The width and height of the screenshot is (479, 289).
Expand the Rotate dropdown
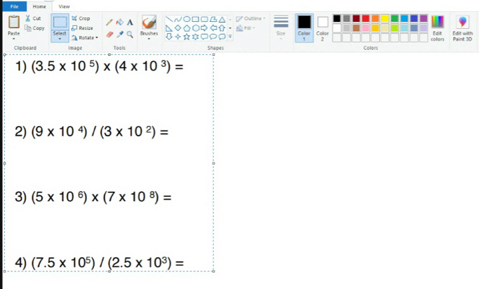tap(85, 38)
